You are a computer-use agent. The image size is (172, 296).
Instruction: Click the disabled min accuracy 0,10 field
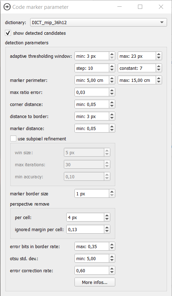point(84,177)
